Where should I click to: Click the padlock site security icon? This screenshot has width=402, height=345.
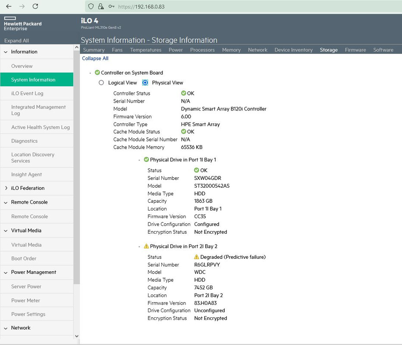tap(101, 6)
